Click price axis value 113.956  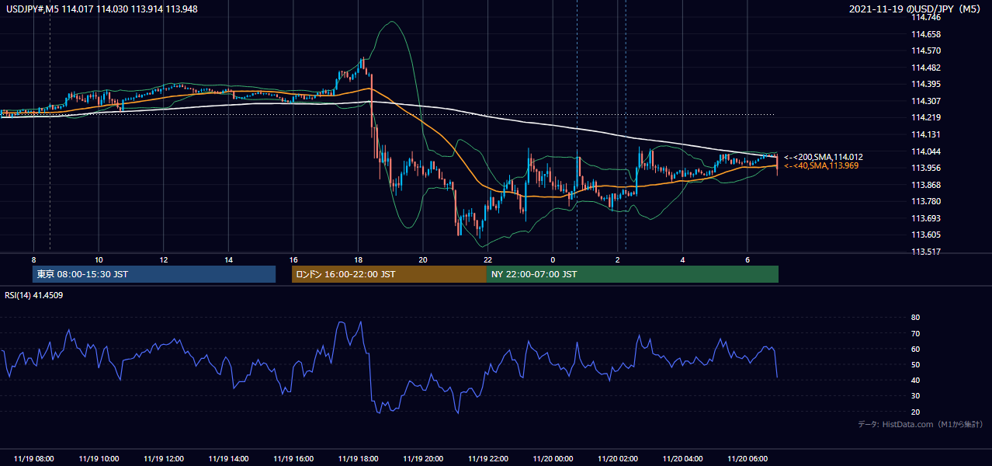926,168
